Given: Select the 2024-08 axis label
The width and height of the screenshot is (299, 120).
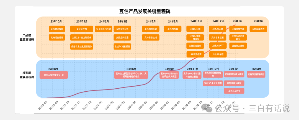Looking at the screenshot, I should coord(176,105).
